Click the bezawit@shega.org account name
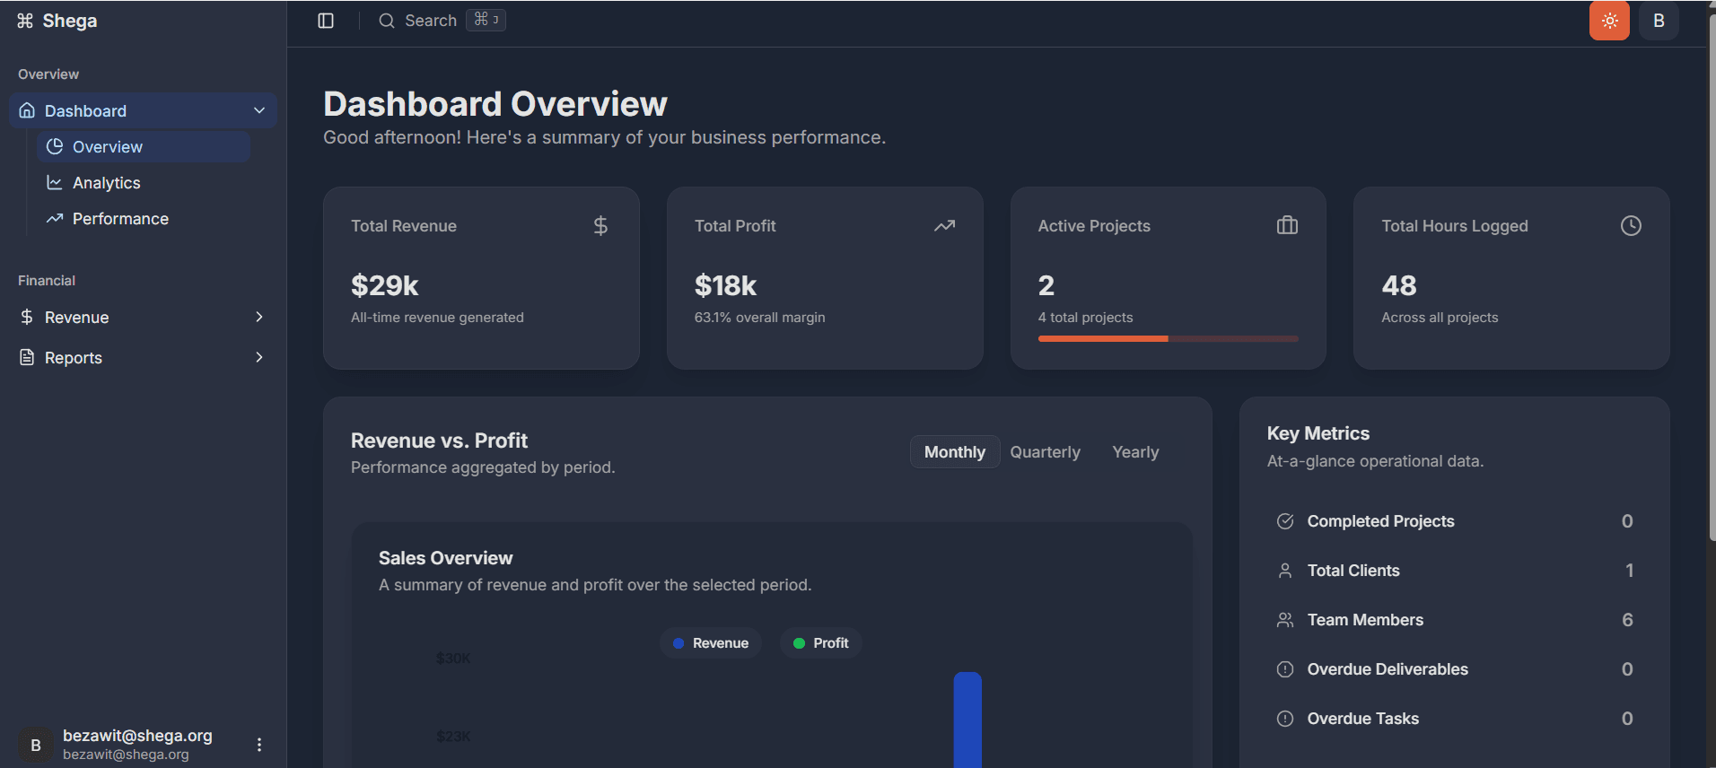Image resolution: width=1716 pixels, height=768 pixels. 137,736
